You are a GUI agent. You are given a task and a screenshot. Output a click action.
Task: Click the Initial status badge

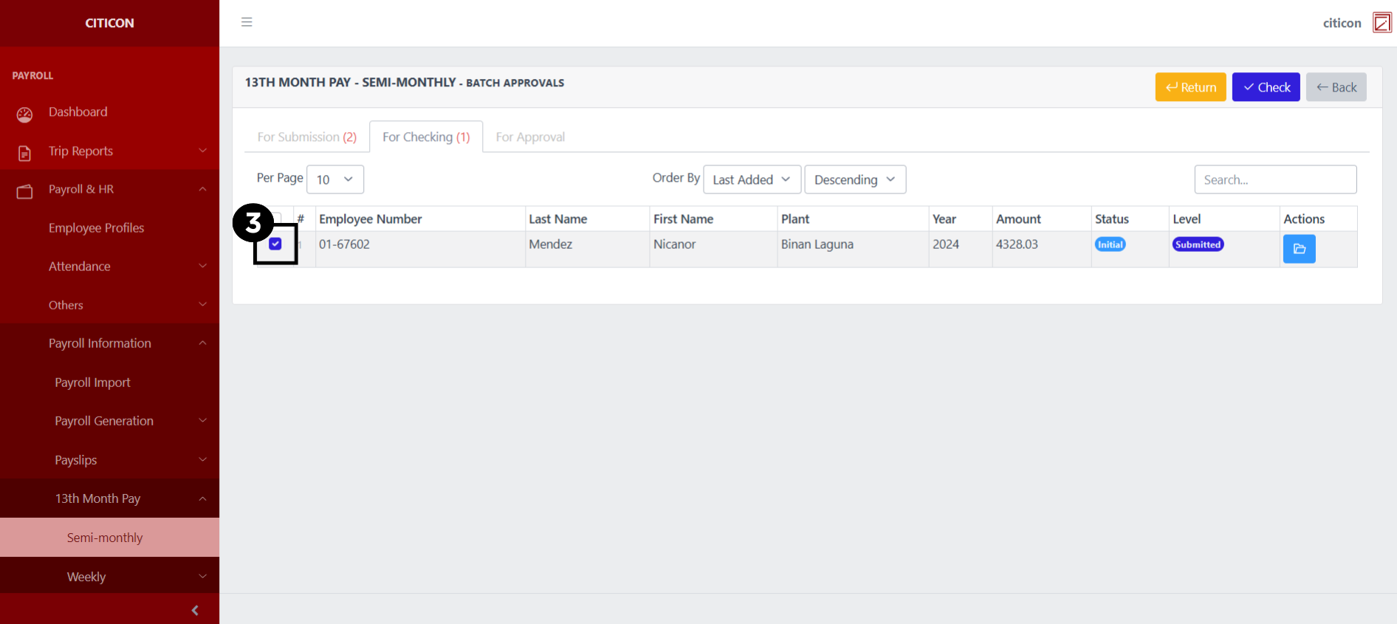click(x=1110, y=244)
